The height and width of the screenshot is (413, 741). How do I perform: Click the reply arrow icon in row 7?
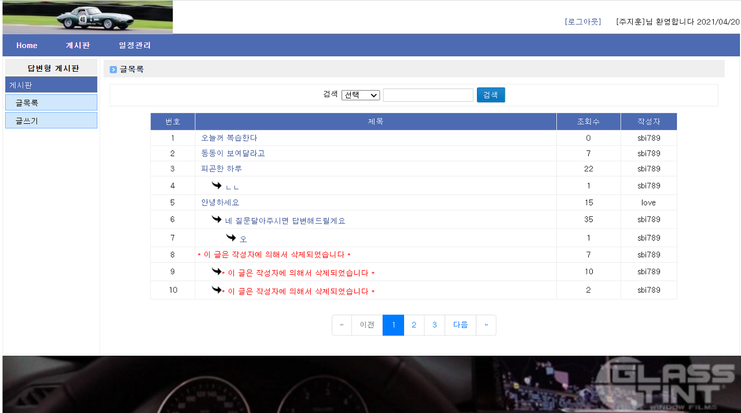coord(231,237)
